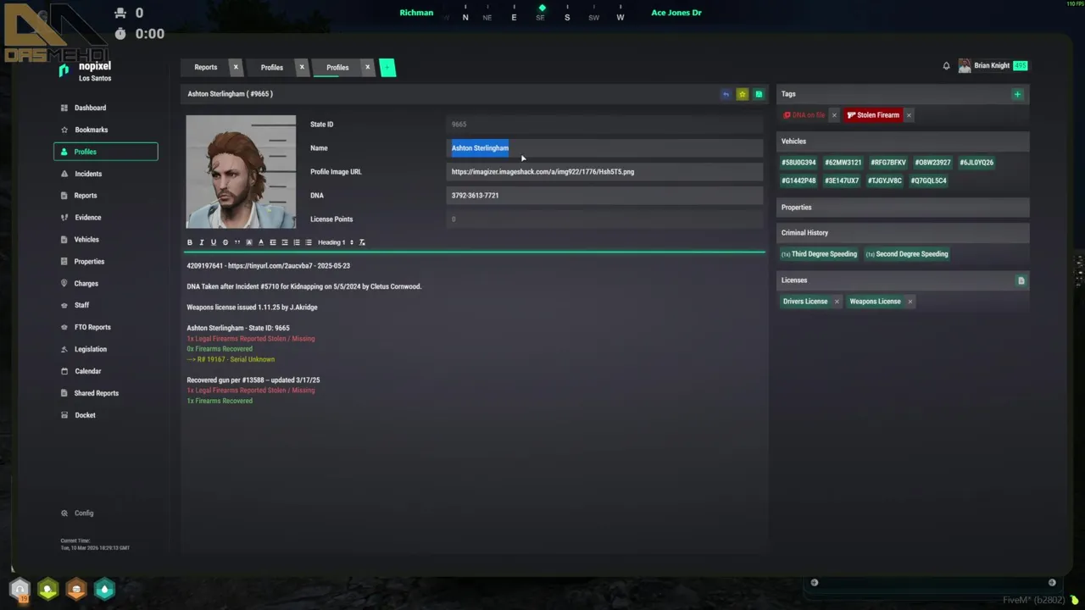This screenshot has height=610, width=1085.
Task: Toggle underline formatting in notes editor
Action: tap(214, 242)
